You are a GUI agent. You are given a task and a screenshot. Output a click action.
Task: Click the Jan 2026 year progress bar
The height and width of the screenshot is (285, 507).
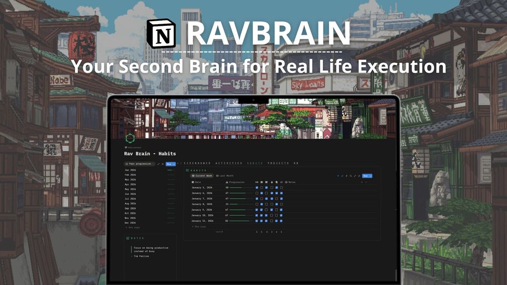click(x=171, y=170)
